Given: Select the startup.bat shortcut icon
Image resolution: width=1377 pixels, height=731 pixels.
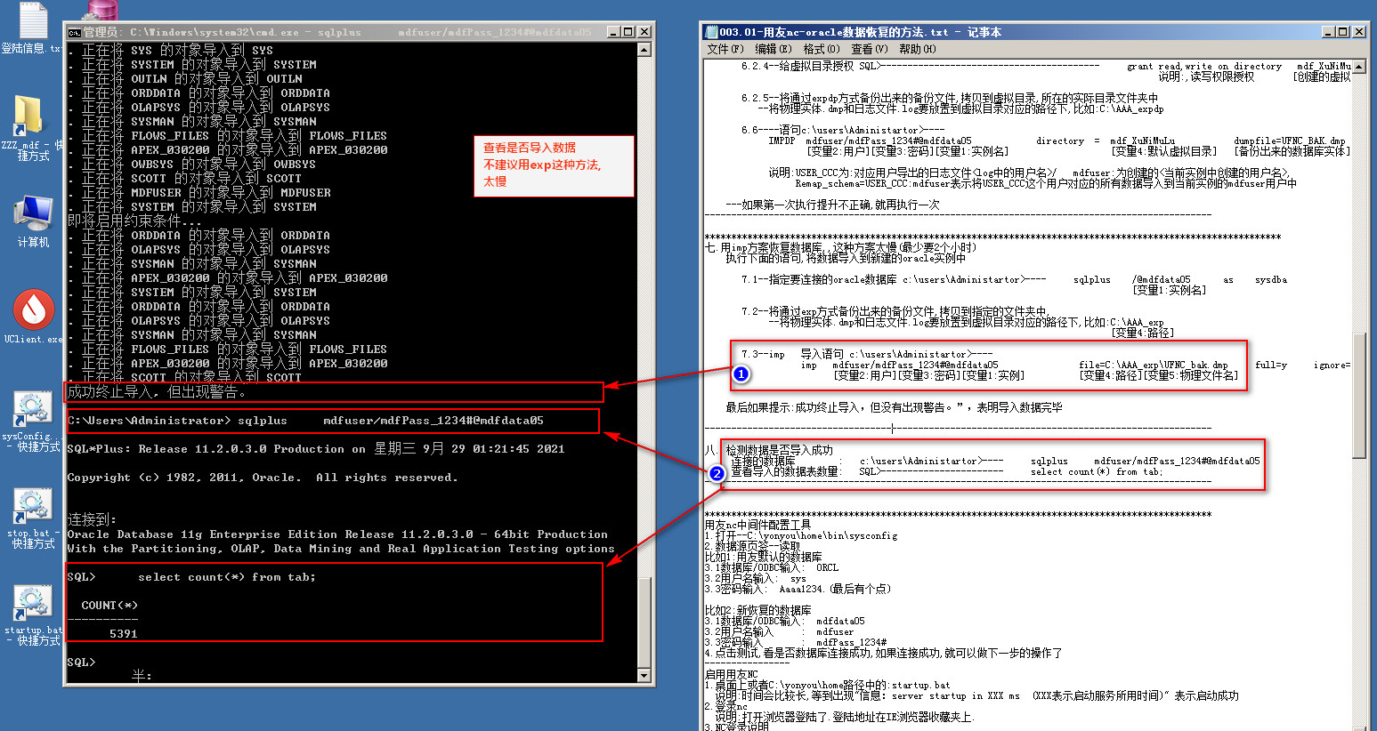Looking at the screenshot, I should click(32, 605).
